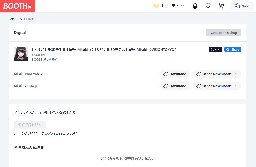Click the disabled 発行できません button
This screenshot has height=167, width=256.
(30, 124)
